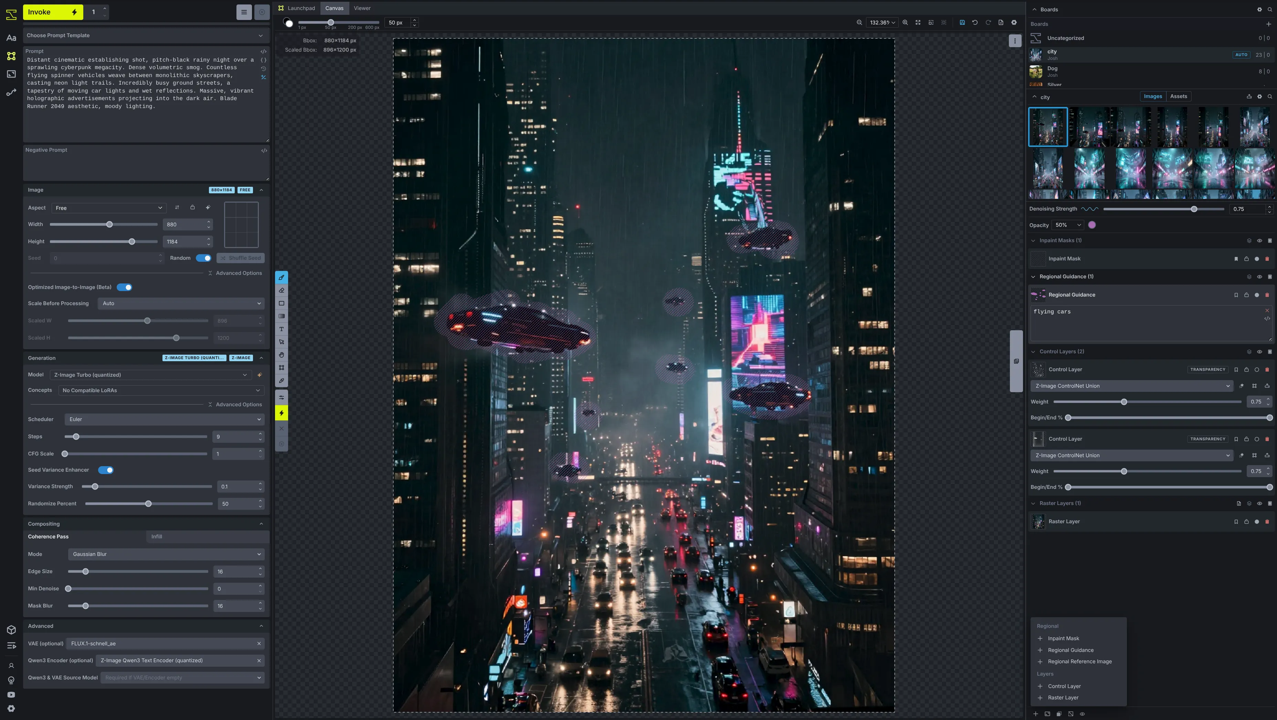Toggle the Random seed switch
This screenshot has width=1277, height=720.
coord(203,258)
